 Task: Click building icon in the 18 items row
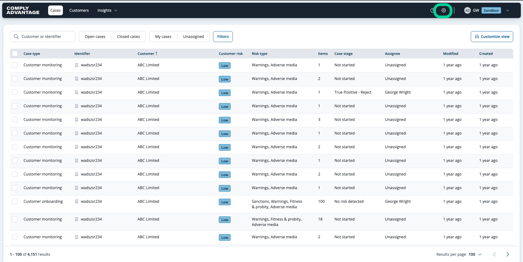coord(77,219)
